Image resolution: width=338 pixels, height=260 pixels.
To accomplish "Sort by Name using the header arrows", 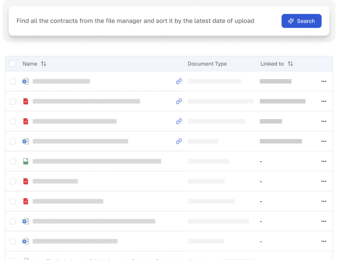I will 44,64.
